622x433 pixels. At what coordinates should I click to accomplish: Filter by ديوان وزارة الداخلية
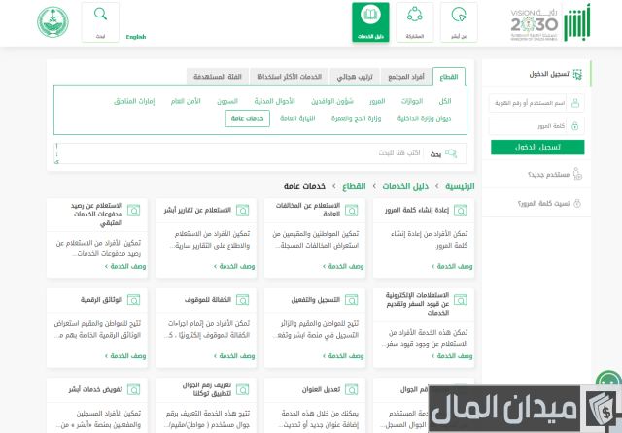tap(424, 118)
